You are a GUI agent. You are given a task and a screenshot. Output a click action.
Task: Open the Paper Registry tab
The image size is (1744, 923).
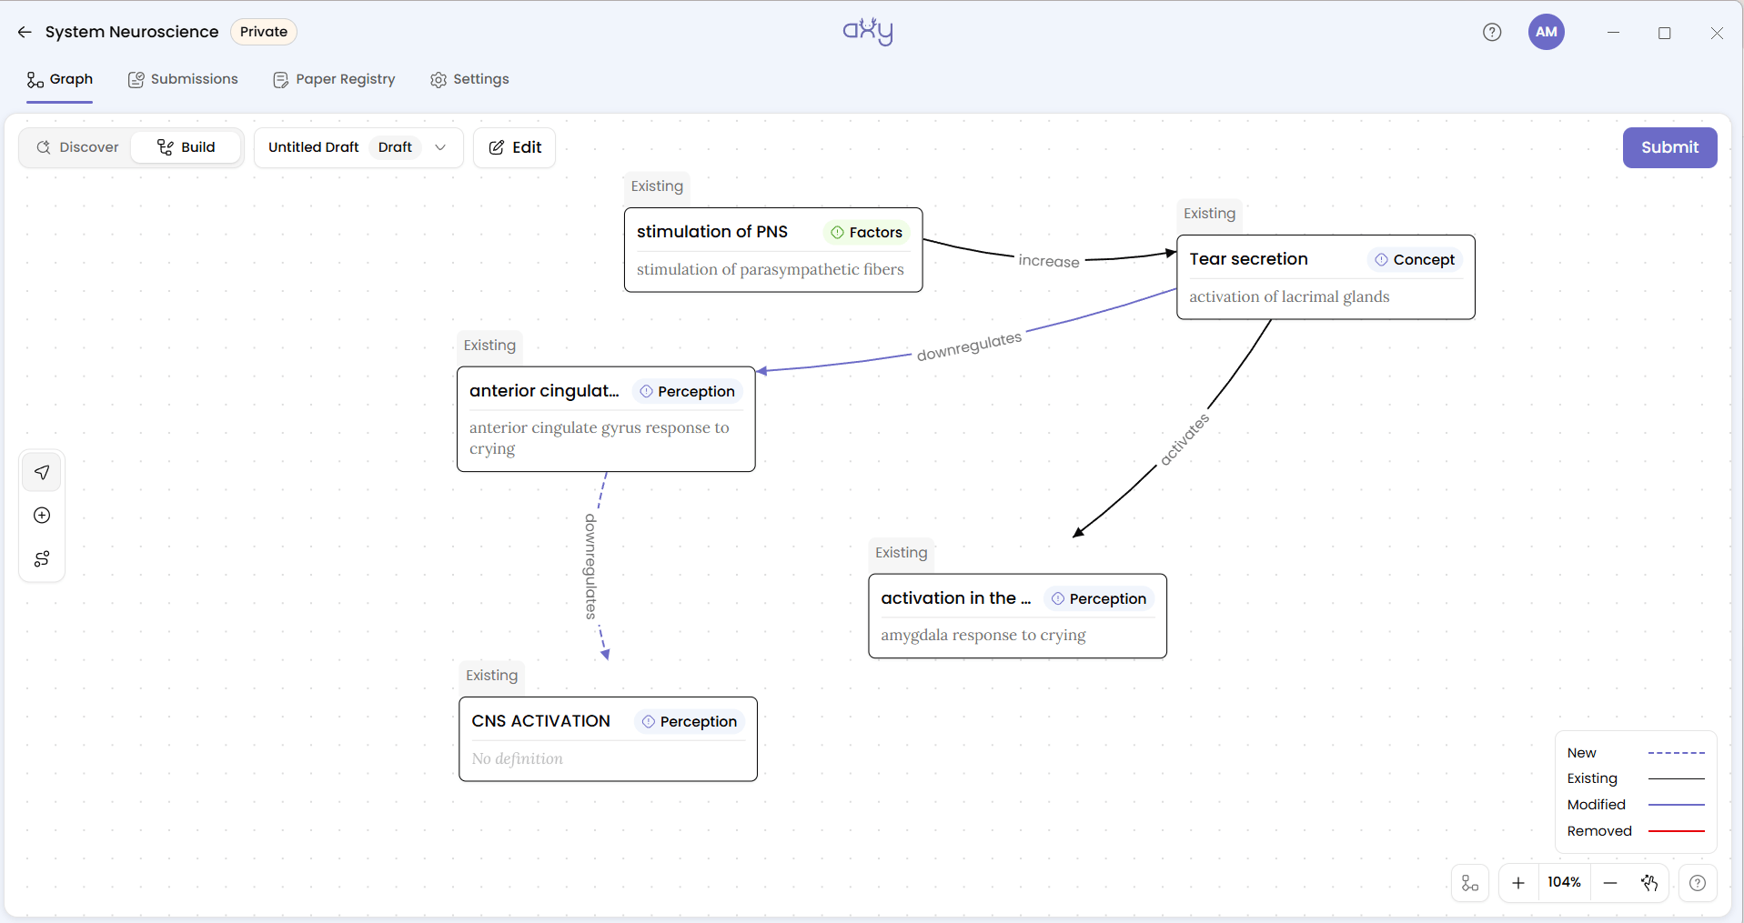click(334, 80)
